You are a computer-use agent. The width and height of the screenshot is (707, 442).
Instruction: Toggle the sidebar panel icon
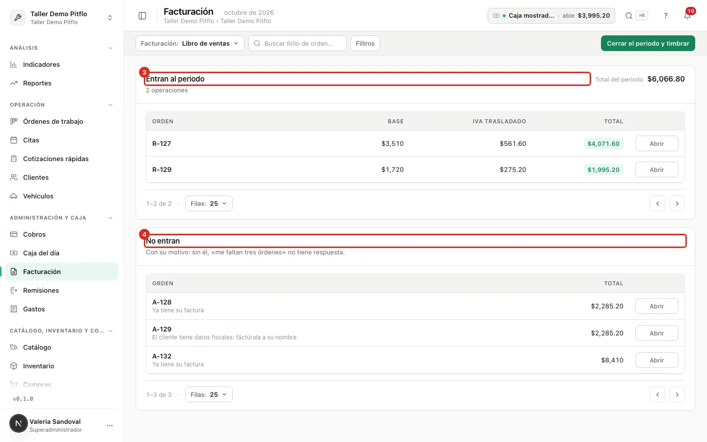tap(142, 16)
